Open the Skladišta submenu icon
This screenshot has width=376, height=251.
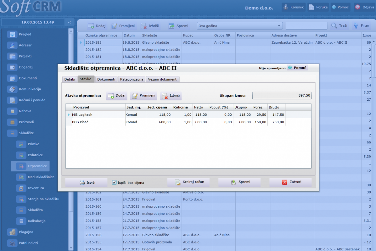tap(21, 210)
